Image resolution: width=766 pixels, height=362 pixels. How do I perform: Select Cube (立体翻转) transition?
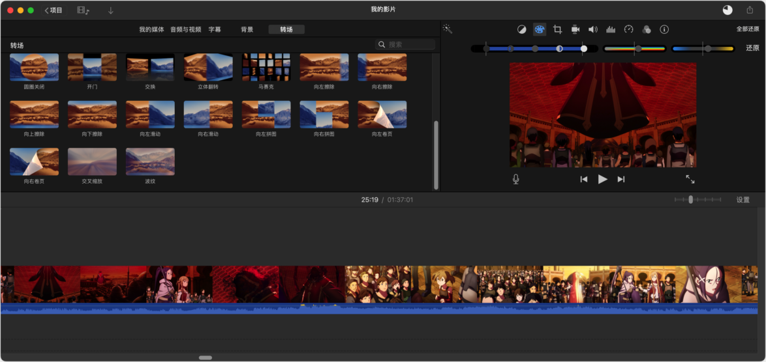(208, 67)
